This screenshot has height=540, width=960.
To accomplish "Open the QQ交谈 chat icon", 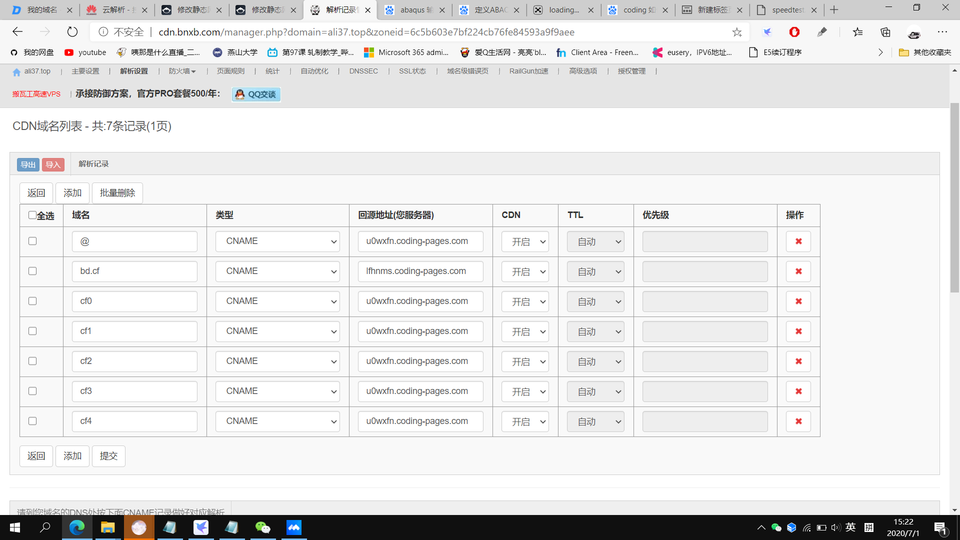I will click(x=256, y=94).
